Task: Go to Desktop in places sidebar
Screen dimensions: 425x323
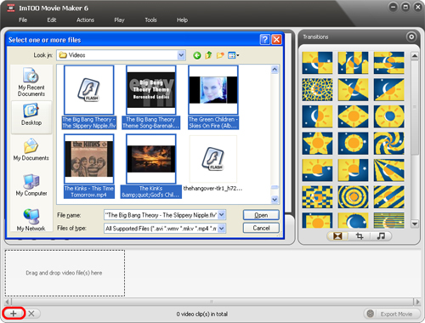Action: tap(31, 116)
